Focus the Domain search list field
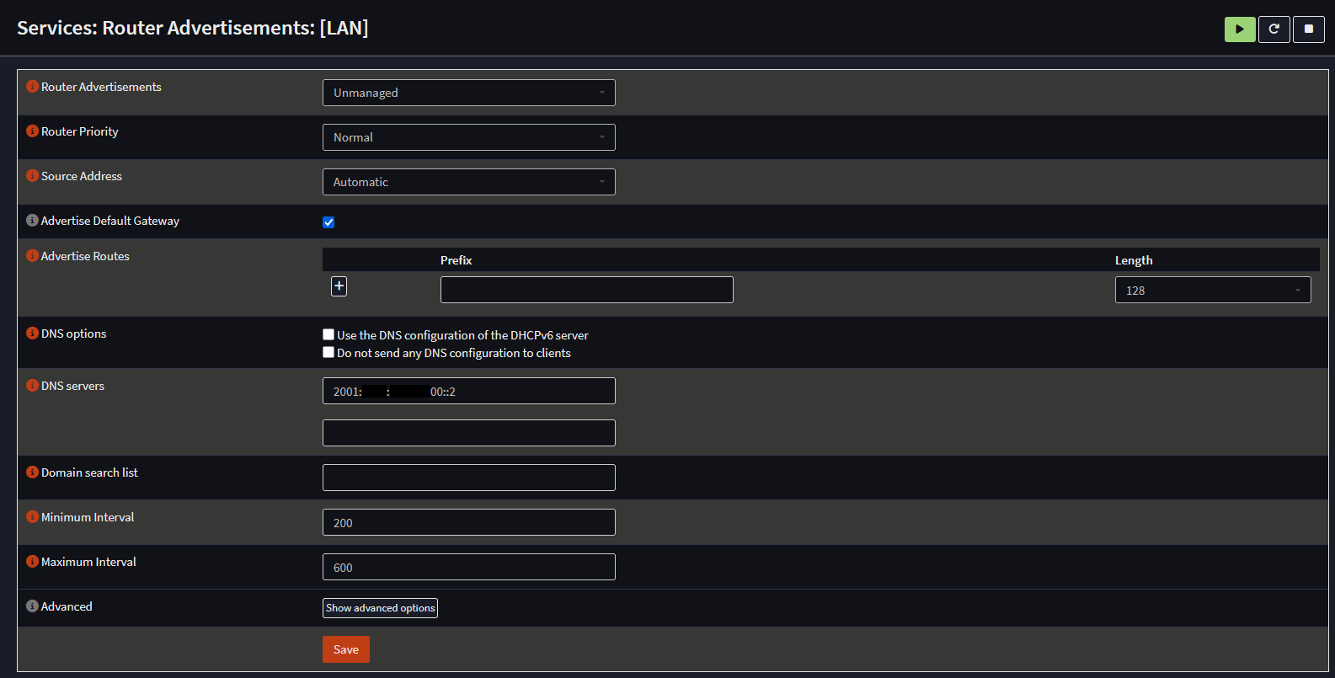This screenshot has width=1335, height=678. pos(468,478)
